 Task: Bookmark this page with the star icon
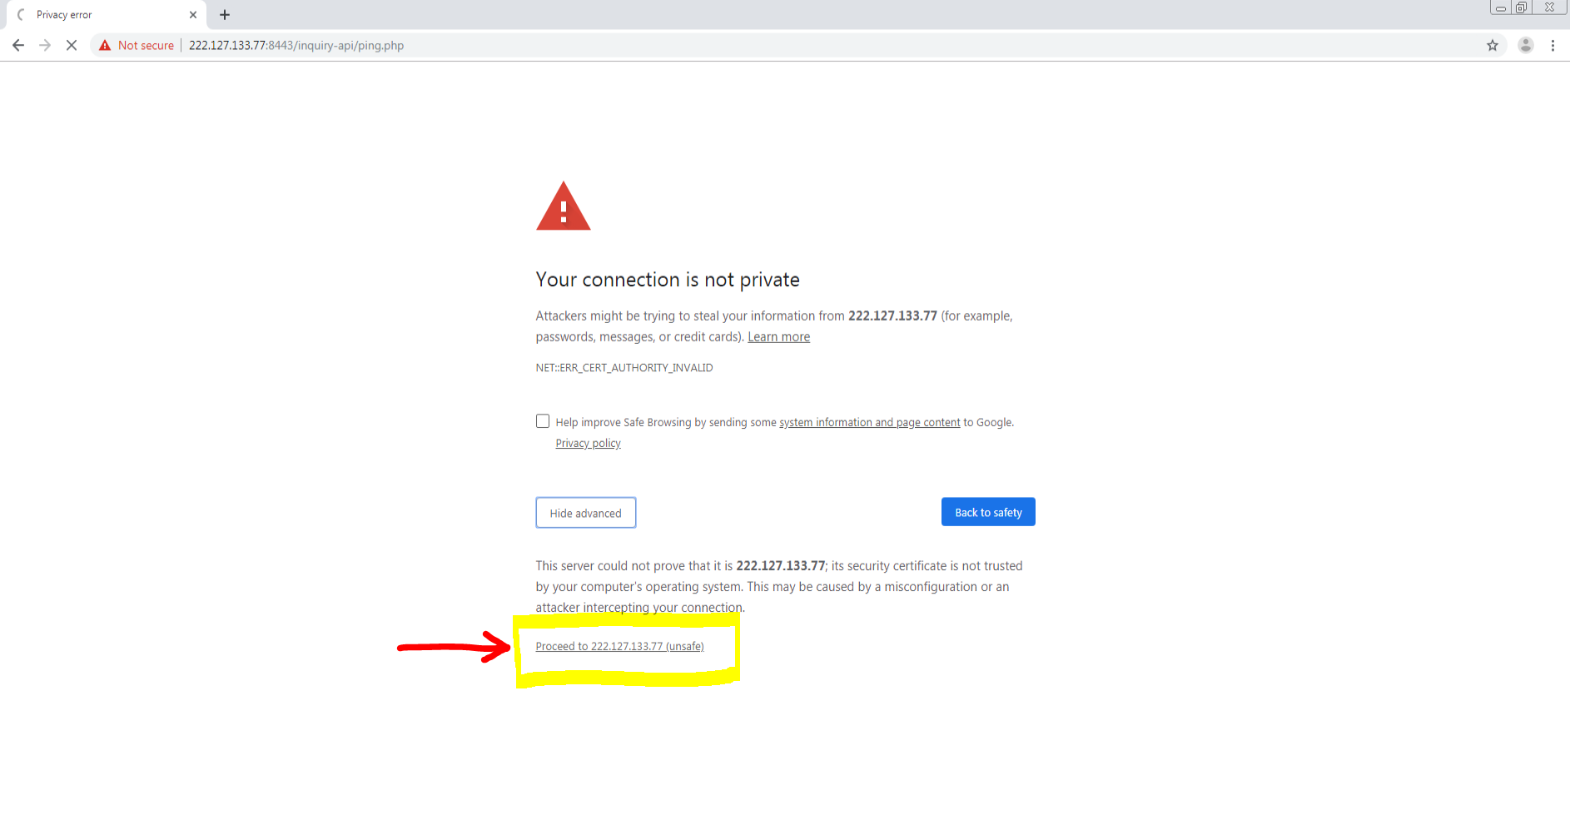(x=1493, y=46)
